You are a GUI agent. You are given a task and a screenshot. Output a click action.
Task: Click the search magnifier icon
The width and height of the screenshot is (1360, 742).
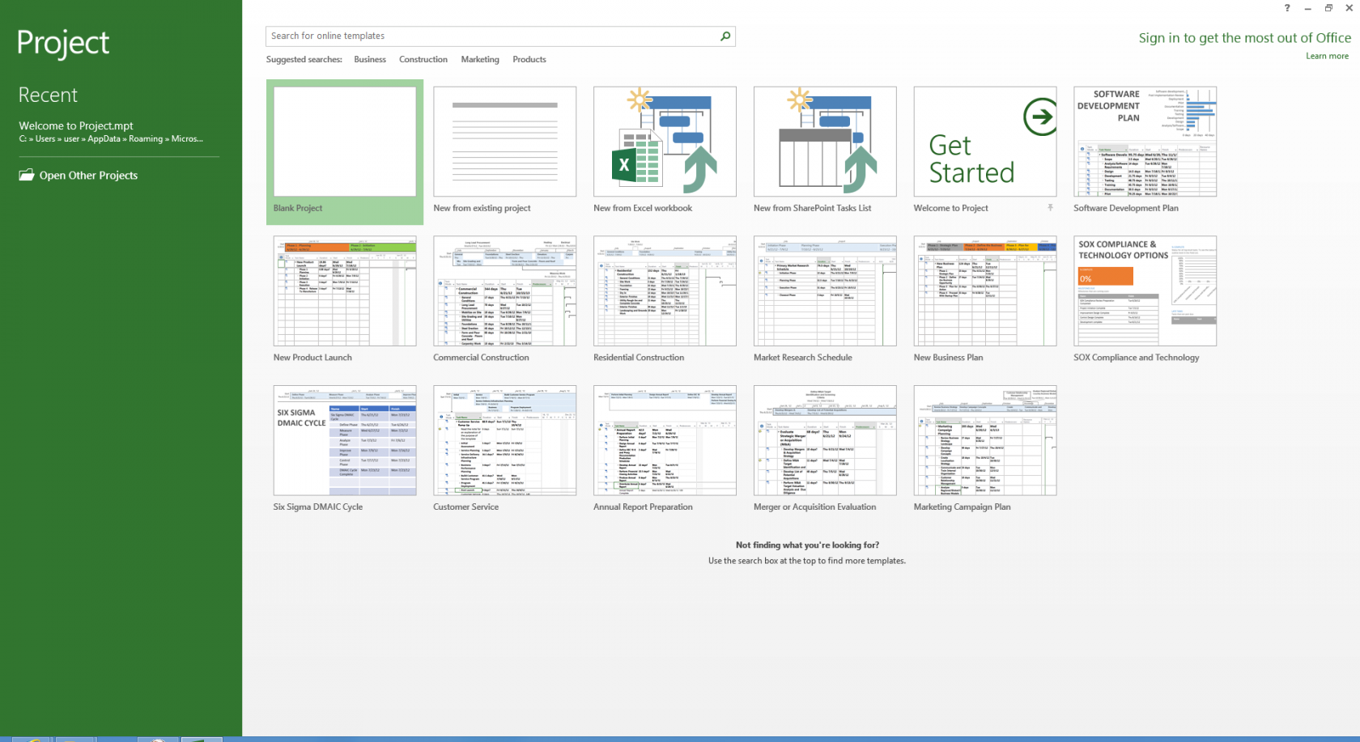coord(725,36)
